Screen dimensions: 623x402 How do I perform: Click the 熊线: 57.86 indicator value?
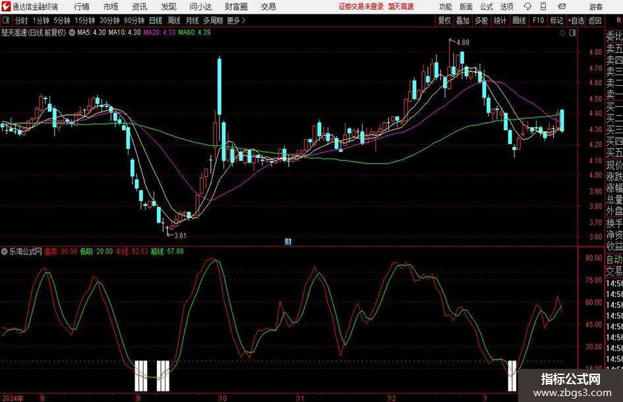[167, 251]
